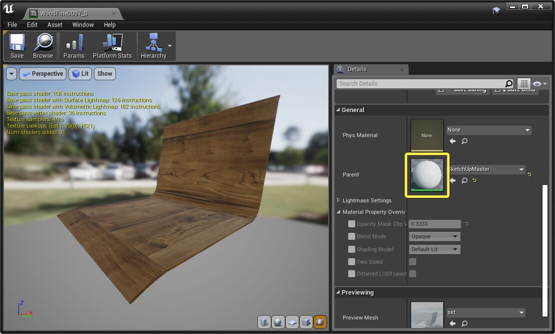Open the Window menu
Viewport: 555px width, 334px height.
tap(83, 24)
